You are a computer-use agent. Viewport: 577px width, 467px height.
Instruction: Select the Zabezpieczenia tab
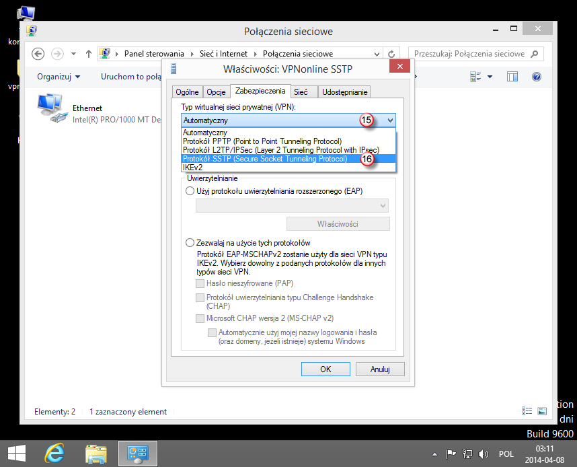[x=260, y=91]
